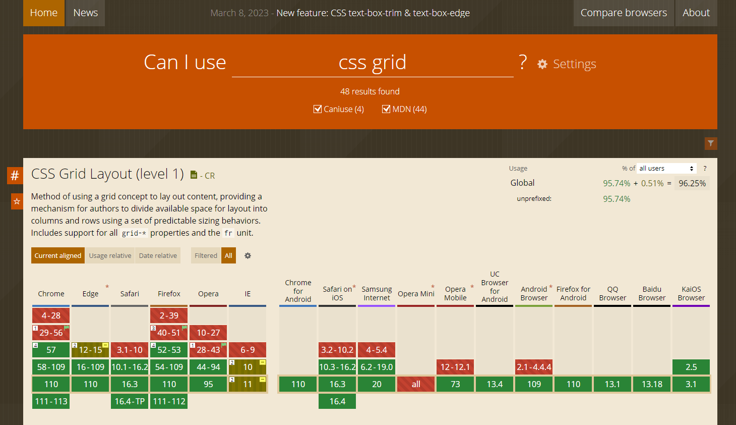Click the KaiOS Browser 2.5 cell

(691, 367)
